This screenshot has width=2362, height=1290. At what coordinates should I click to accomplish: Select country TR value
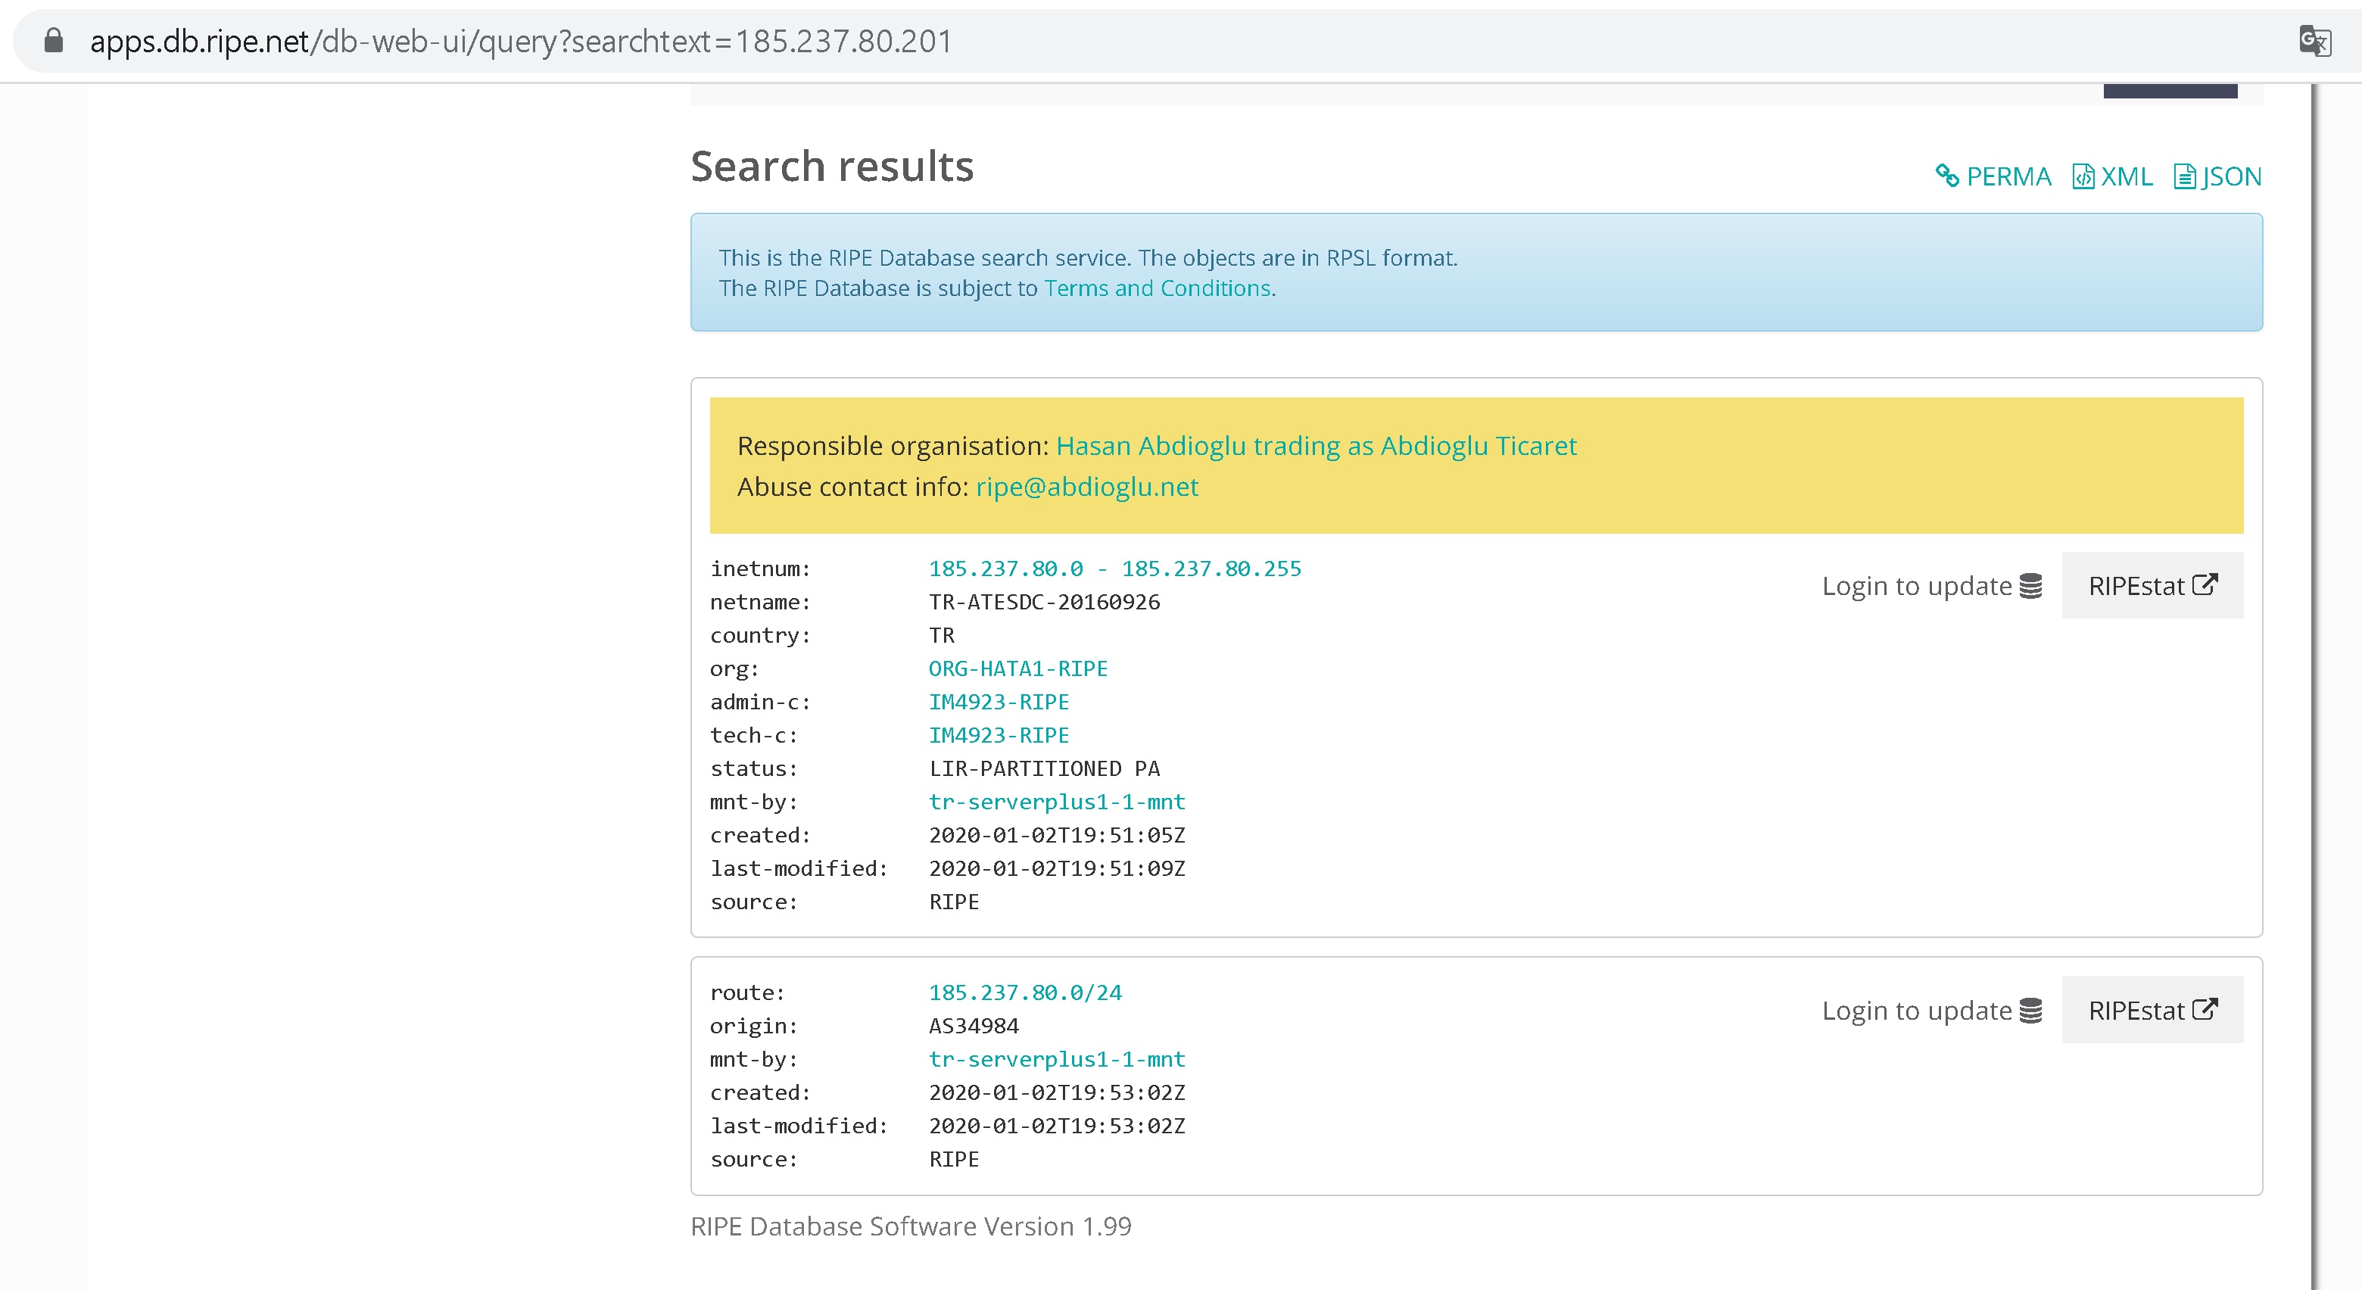click(x=942, y=635)
